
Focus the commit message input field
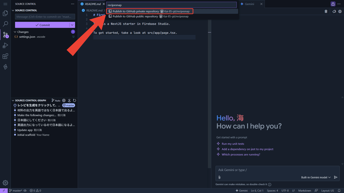(45, 17)
